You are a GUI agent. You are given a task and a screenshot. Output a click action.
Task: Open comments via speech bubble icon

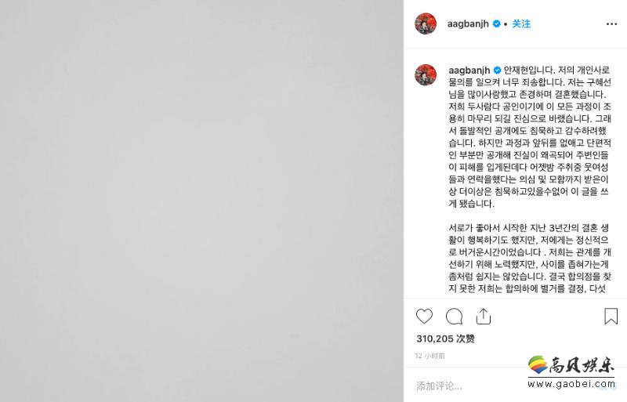[455, 317]
